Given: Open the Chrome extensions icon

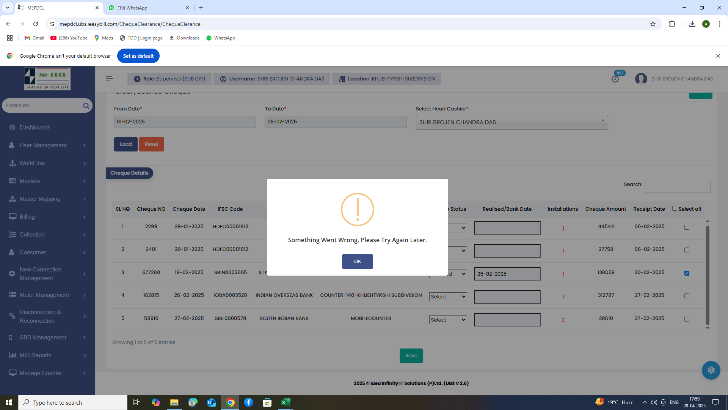Looking at the screenshot, I should (672, 24).
